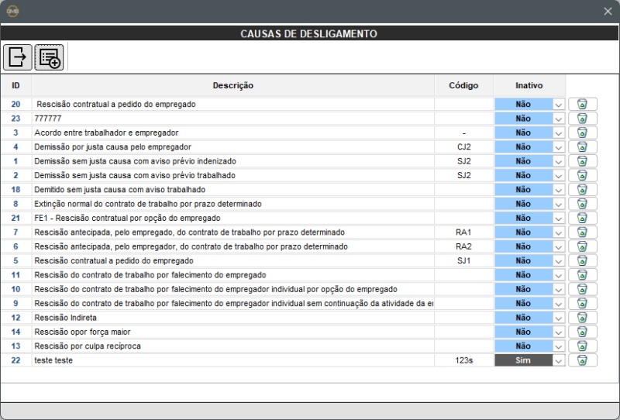Click the exit icon in the toolbar
The width and height of the screenshot is (620, 420).
[17, 57]
